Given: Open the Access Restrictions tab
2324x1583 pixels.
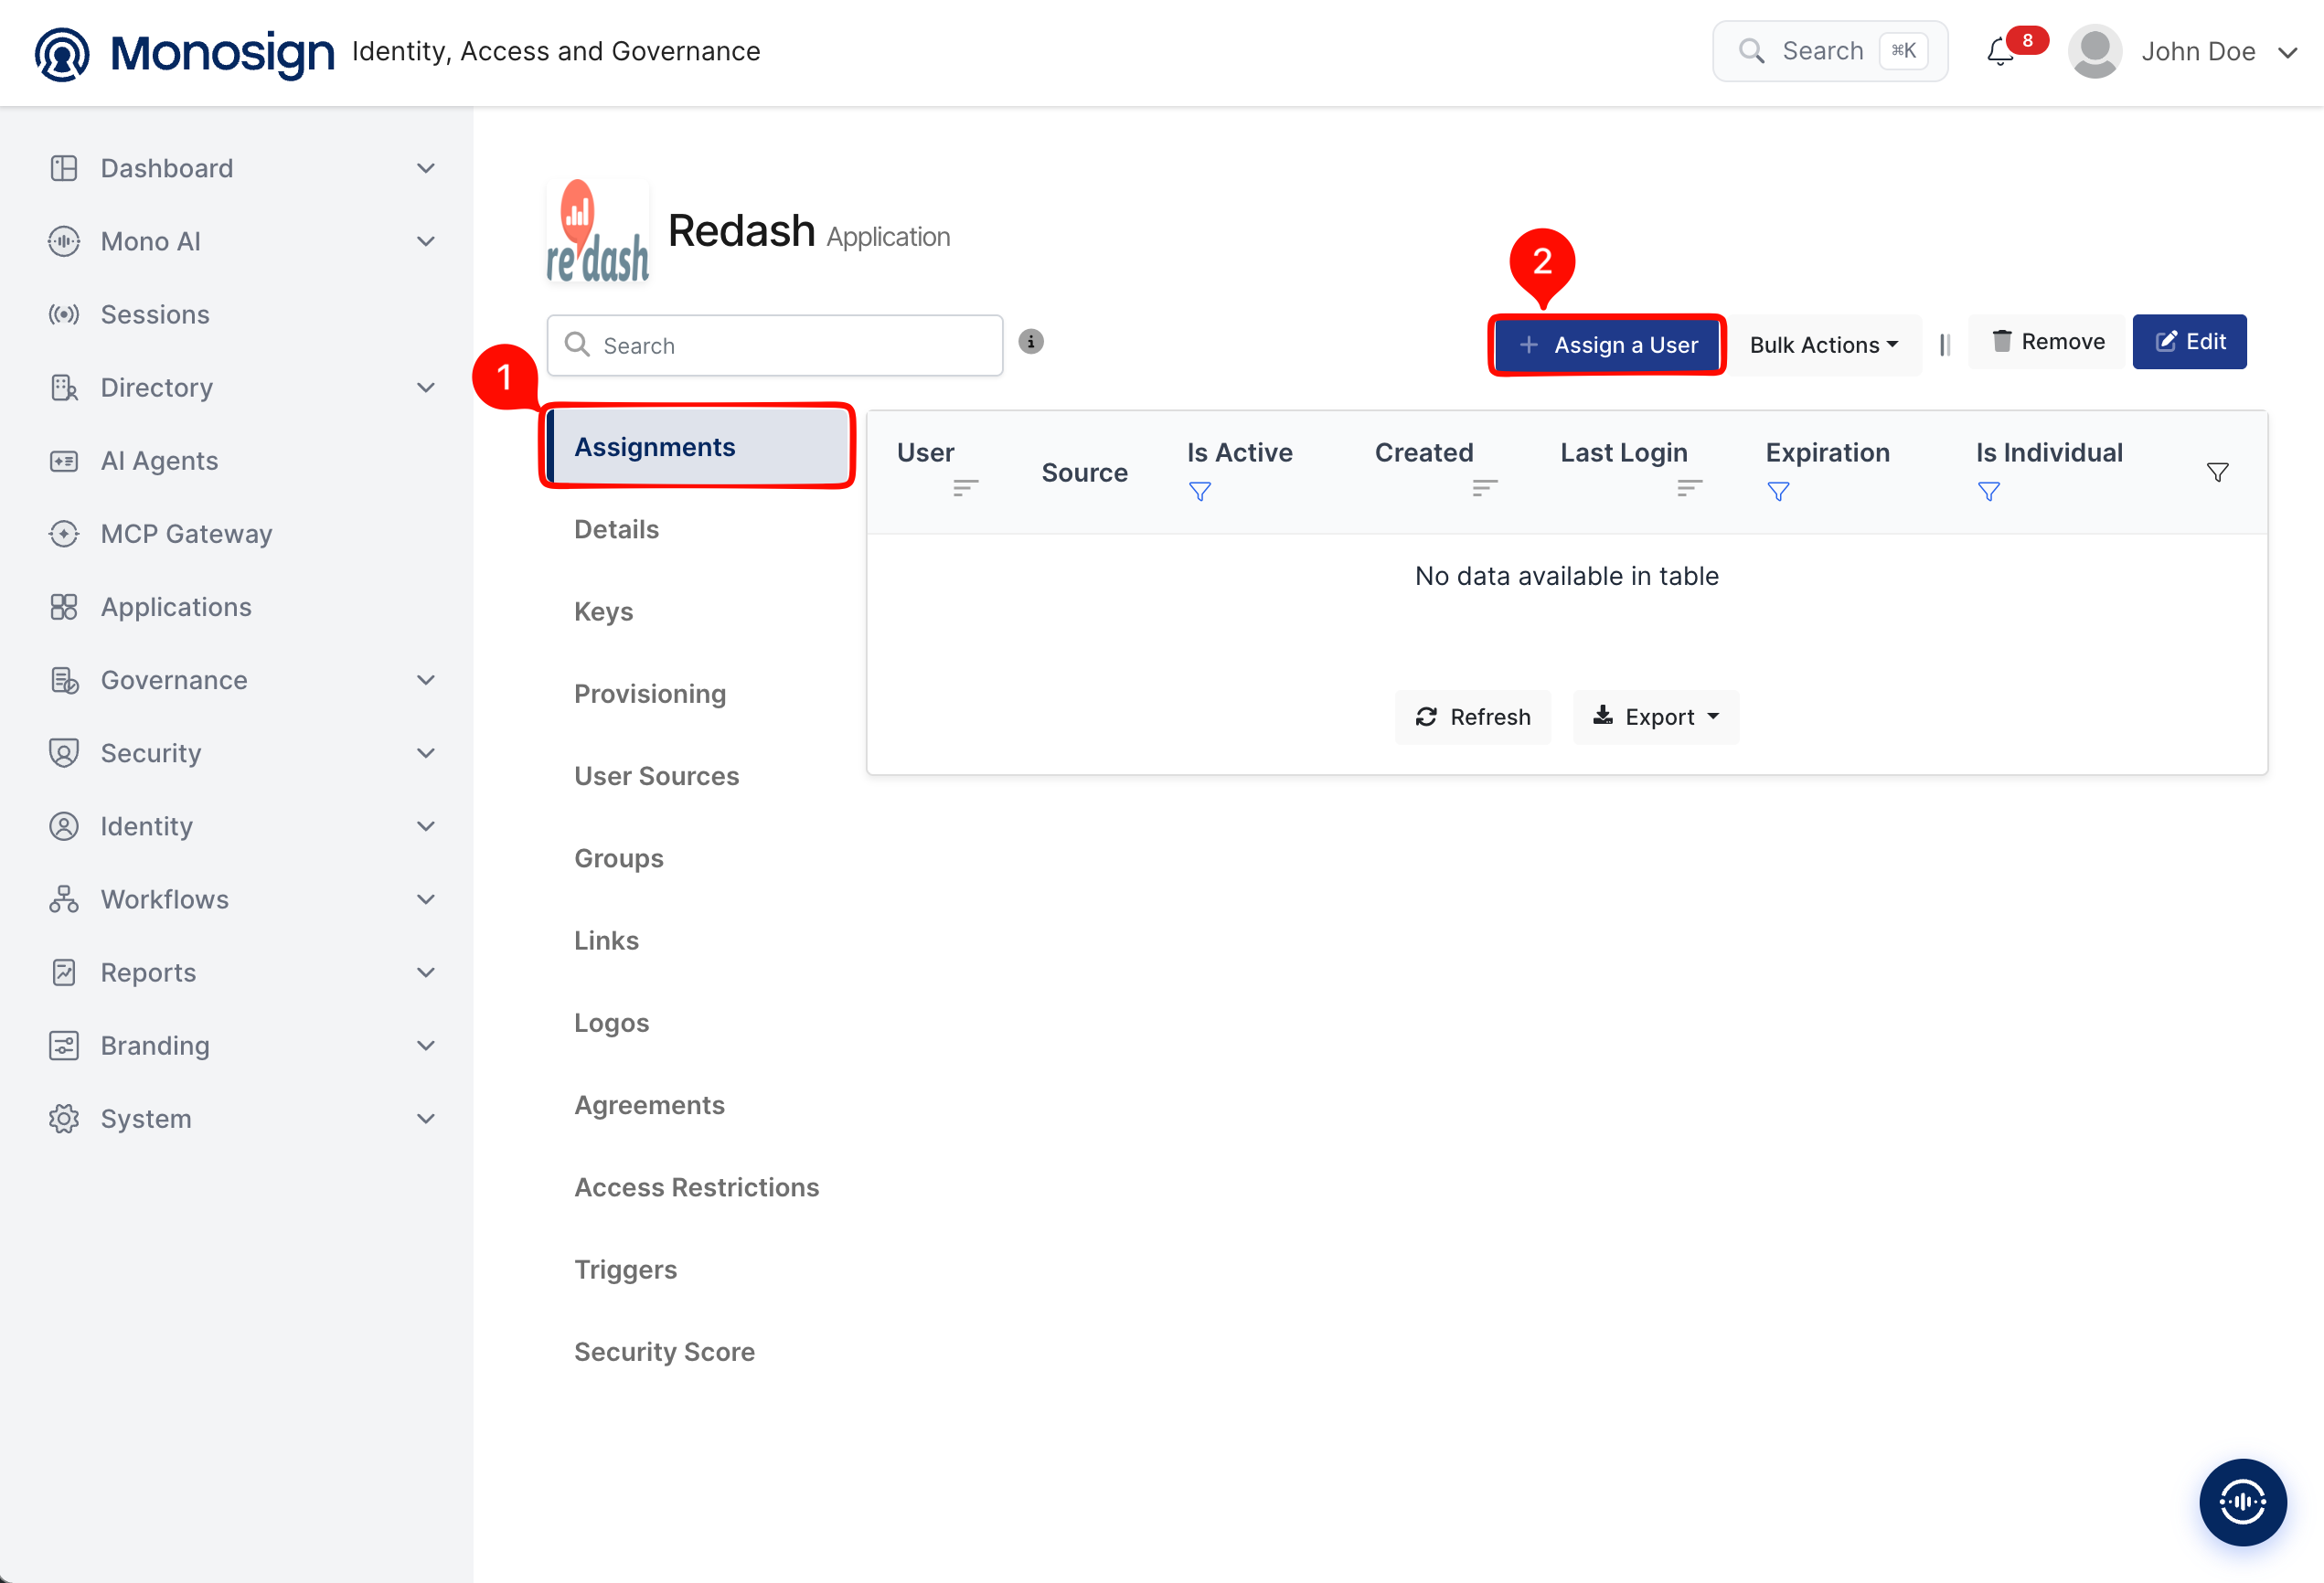Looking at the screenshot, I should pyautogui.click(x=696, y=1187).
